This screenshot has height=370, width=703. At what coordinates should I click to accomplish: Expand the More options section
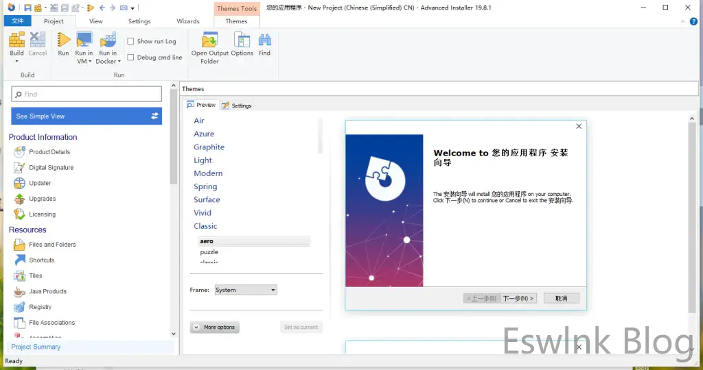pyautogui.click(x=214, y=328)
